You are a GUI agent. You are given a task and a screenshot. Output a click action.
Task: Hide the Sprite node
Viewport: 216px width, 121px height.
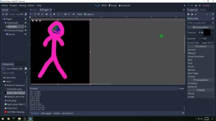tap(26, 34)
